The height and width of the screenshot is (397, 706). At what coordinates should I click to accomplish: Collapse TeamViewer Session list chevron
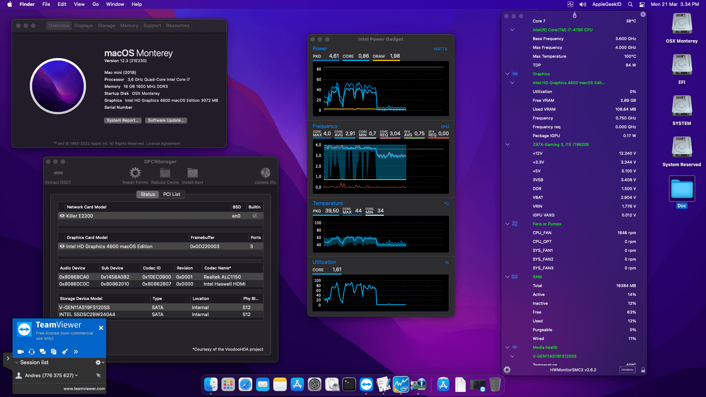[x=17, y=362]
